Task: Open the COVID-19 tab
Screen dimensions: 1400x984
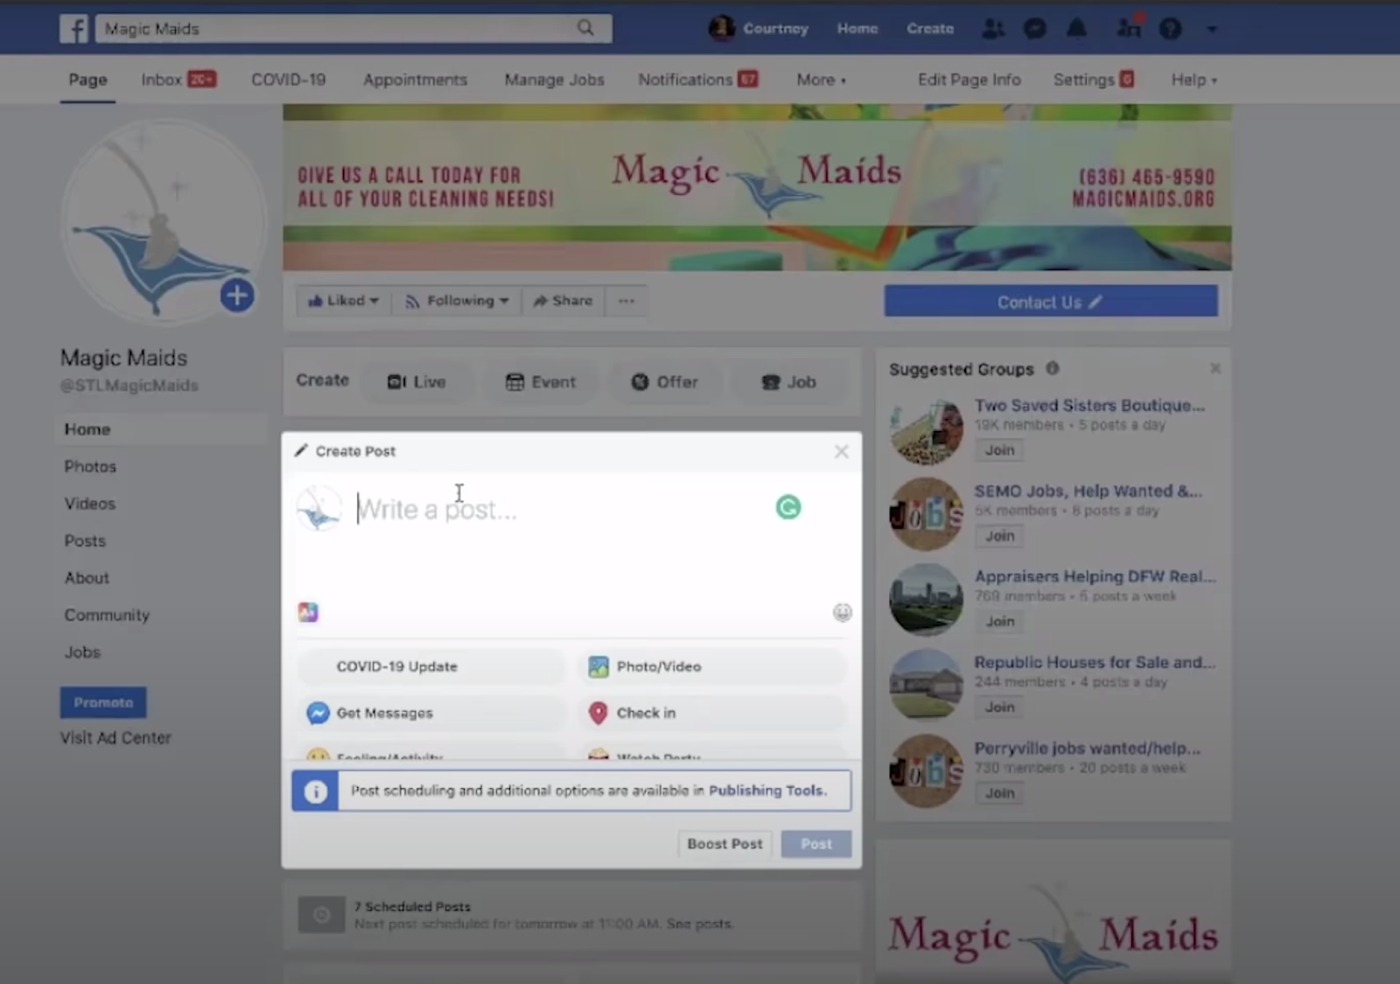Action: point(289,80)
